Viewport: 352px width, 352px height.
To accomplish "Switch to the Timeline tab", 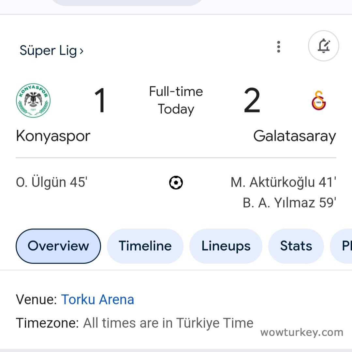I will point(145,246).
